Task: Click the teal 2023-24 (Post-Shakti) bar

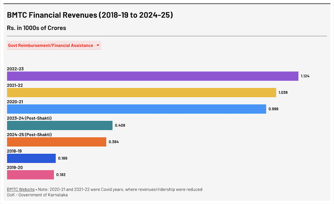Action: click(x=59, y=125)
